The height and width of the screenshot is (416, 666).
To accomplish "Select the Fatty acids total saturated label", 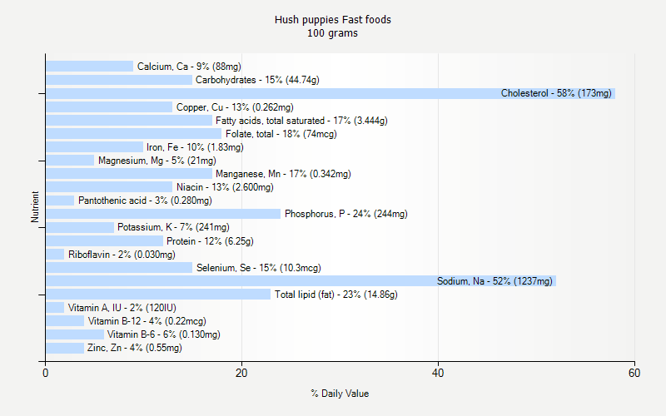I will (x=301, y=121).
